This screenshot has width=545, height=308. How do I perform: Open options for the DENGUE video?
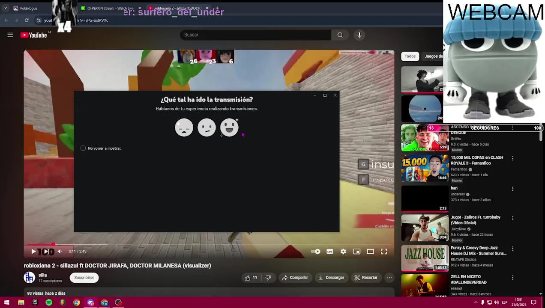click(x=512, y=128)
